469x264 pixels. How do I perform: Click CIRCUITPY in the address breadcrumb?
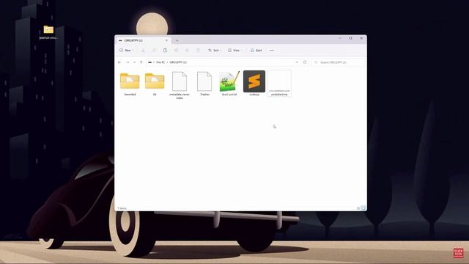[x=178, y=62]
